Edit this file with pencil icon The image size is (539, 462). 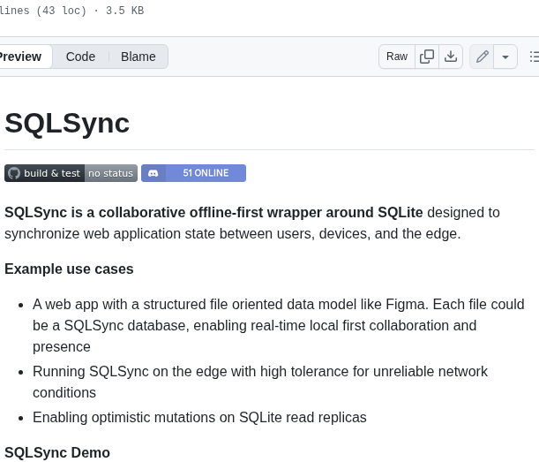(482, 57)
